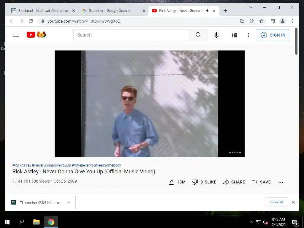Viewport: 304px width, 228px height.
Task: Install app icon in address bar
Action: [242, 21]
